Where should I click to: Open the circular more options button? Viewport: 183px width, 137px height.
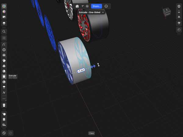[x=106, y=6]
